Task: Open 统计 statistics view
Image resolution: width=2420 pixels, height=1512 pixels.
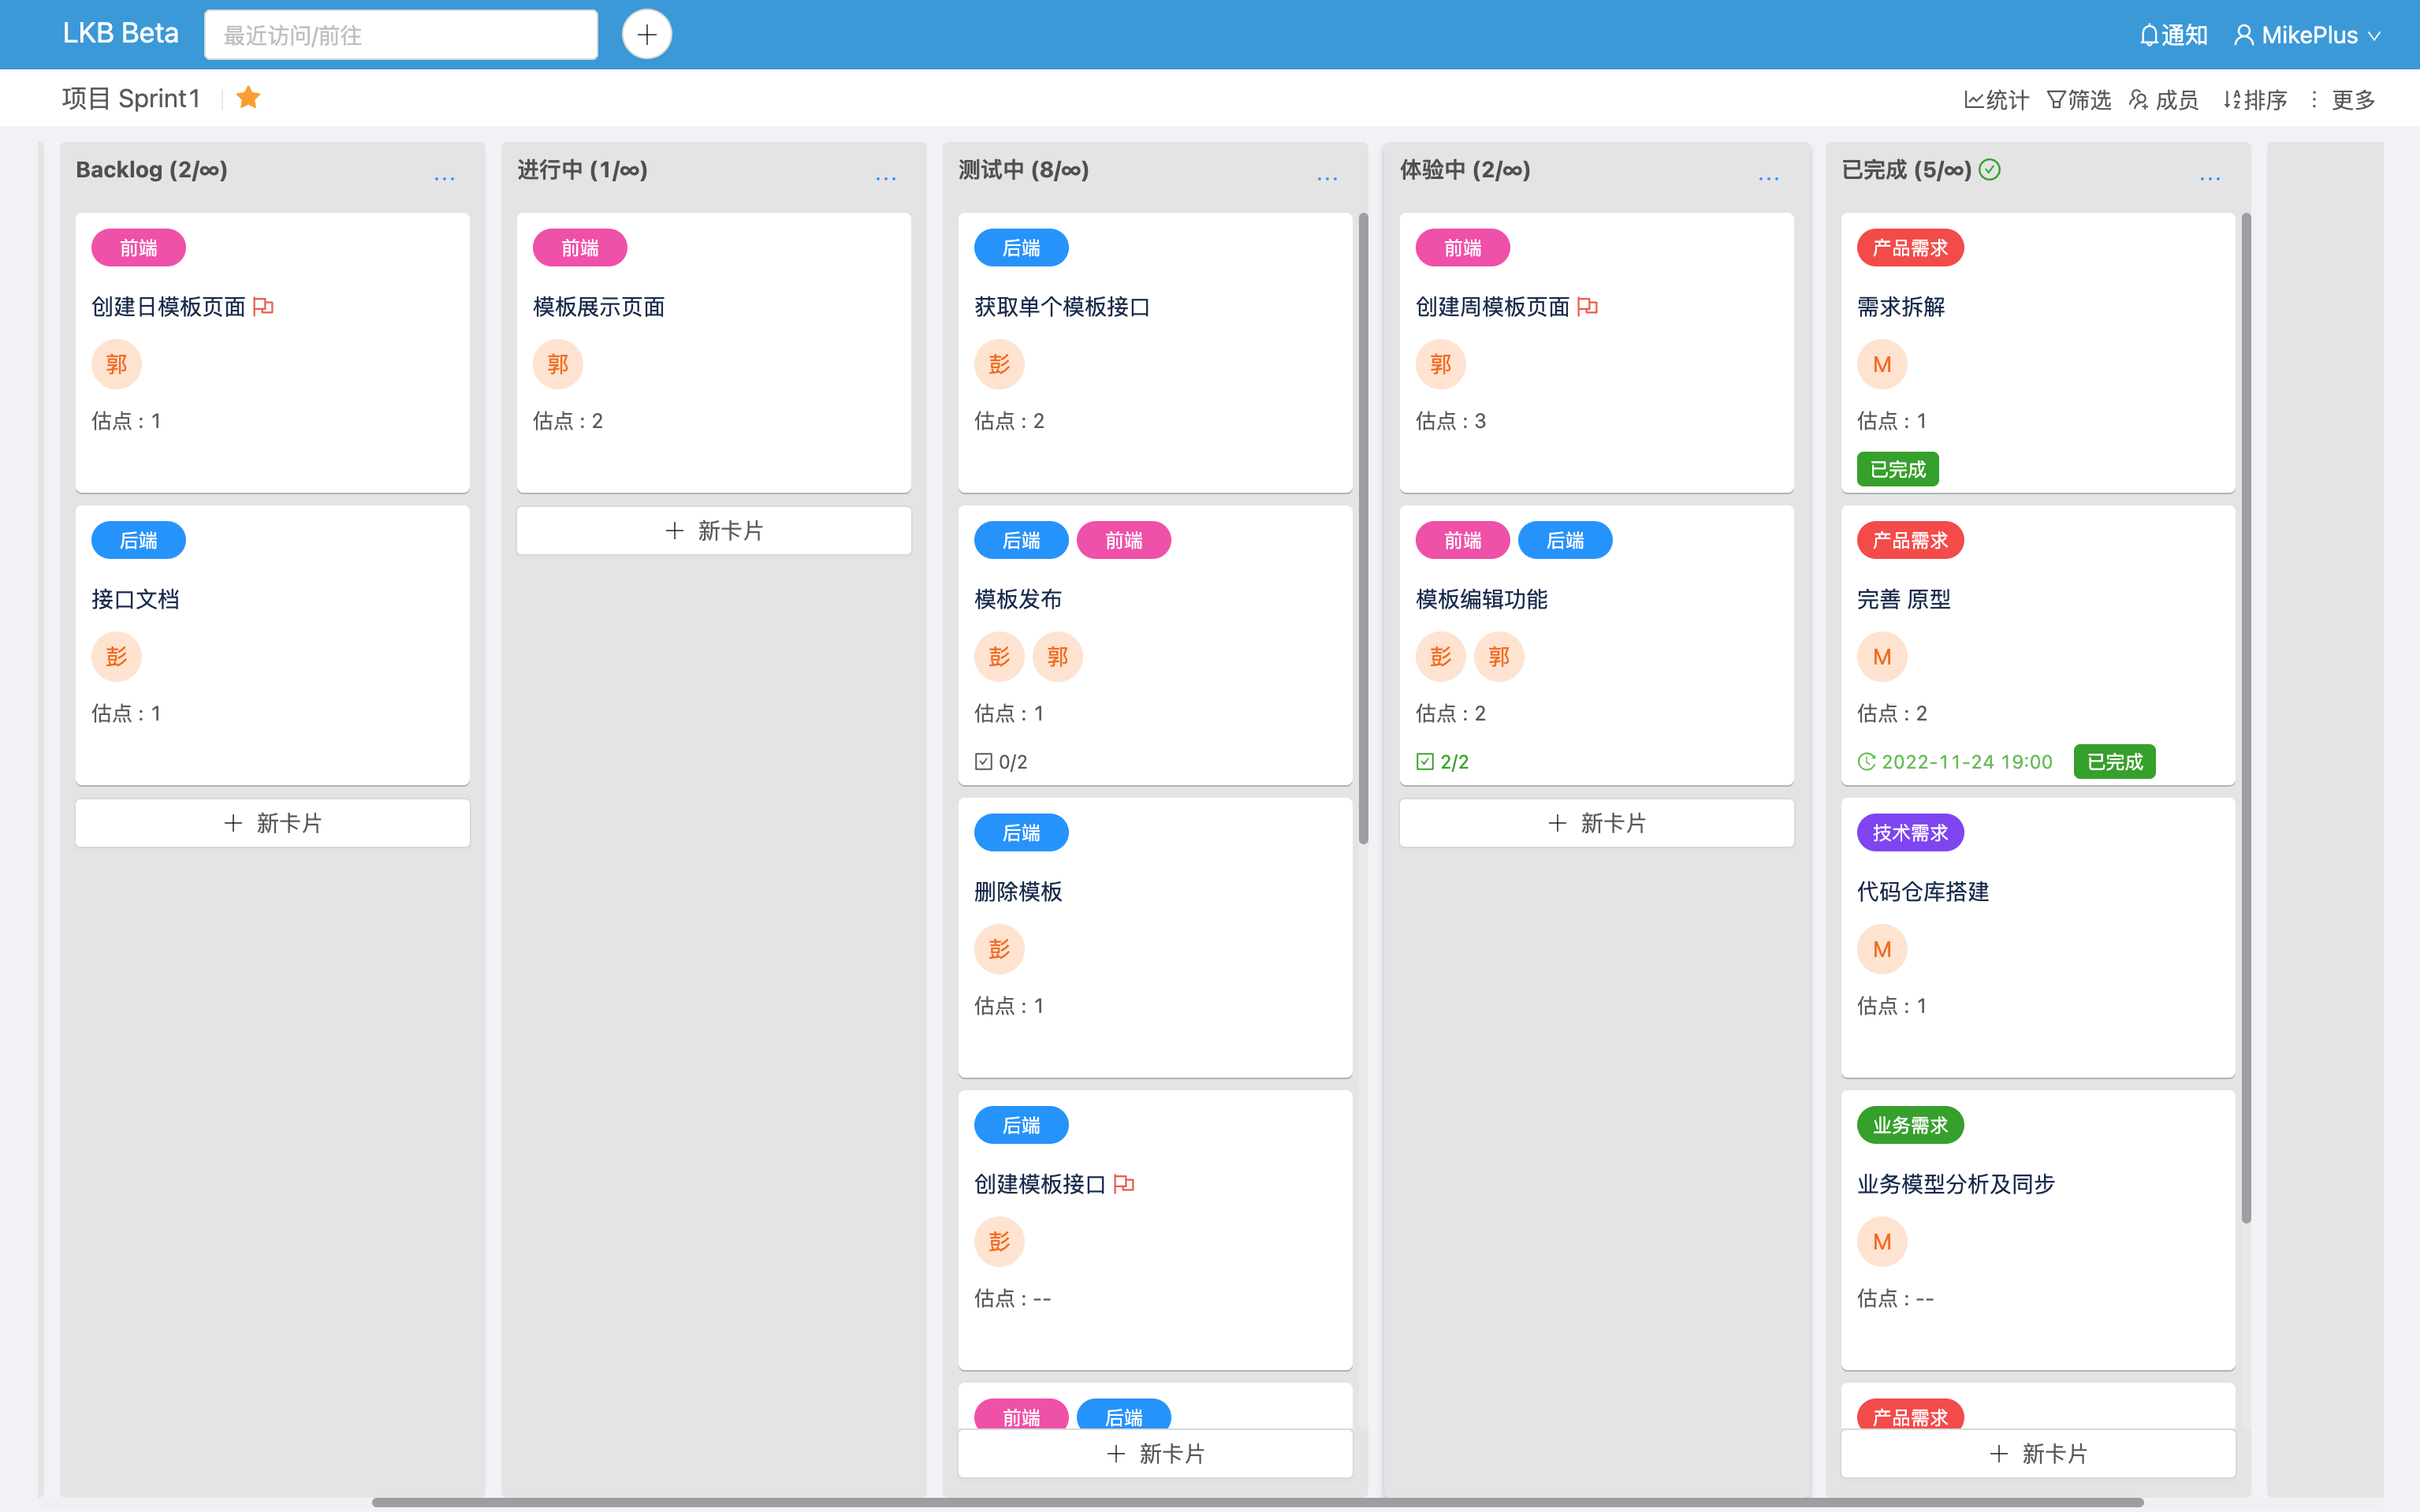Action: point(1996,99)
